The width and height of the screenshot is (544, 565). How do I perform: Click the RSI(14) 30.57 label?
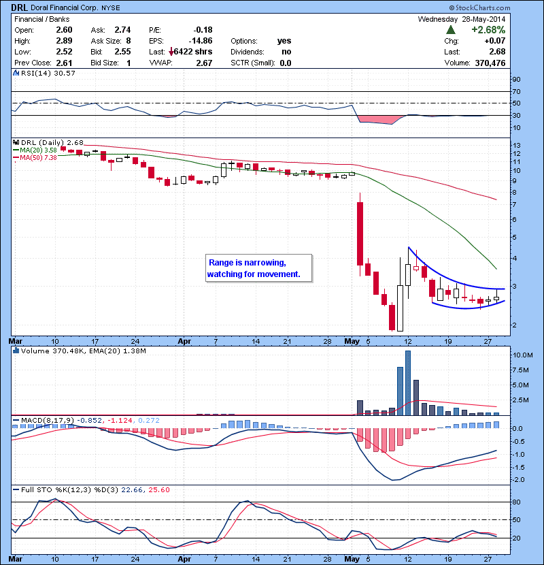[x=48, y=73]
